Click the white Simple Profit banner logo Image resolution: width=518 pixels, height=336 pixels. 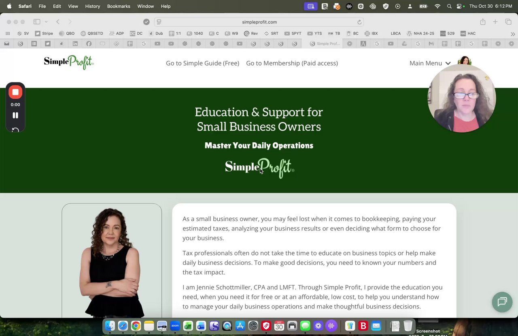click(259, 168)
